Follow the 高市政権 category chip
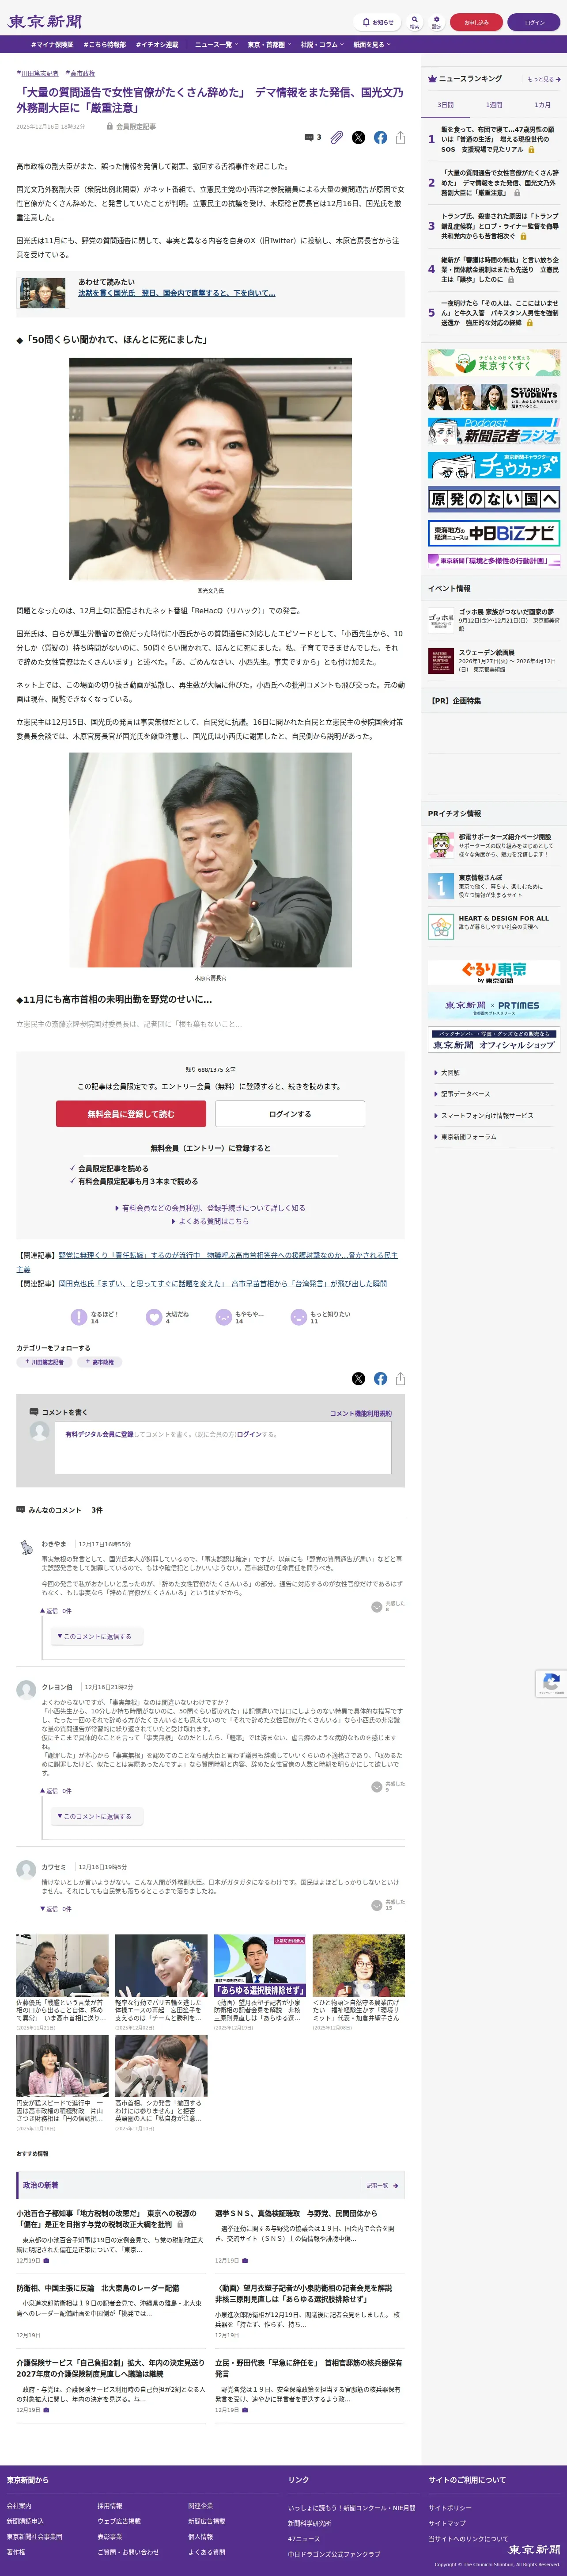Screen dimensions: 567x2576 coord(100,1362)
